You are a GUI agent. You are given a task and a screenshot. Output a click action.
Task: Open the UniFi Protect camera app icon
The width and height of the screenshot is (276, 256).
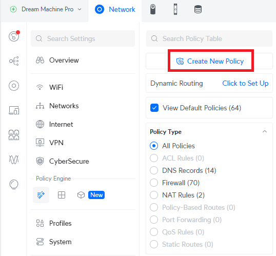[x=152, y=9]
